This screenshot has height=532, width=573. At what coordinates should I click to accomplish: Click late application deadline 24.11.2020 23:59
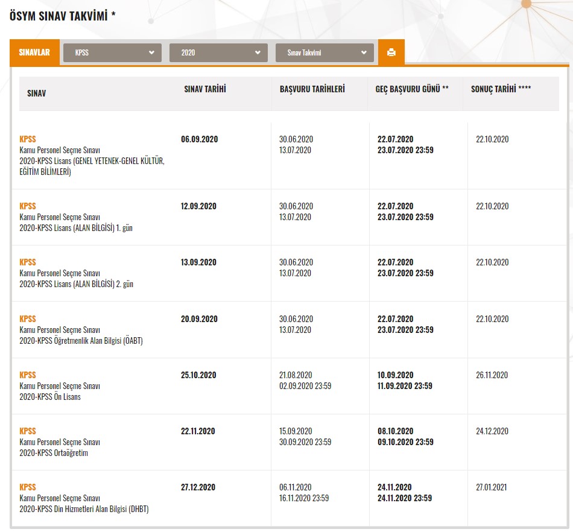tap(405, 498)
